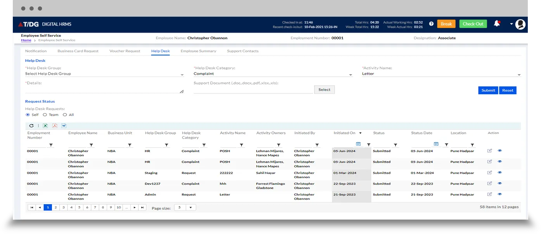
Task: Open the Help Desk Category dropdown
Action: click(x=350, y=74)
